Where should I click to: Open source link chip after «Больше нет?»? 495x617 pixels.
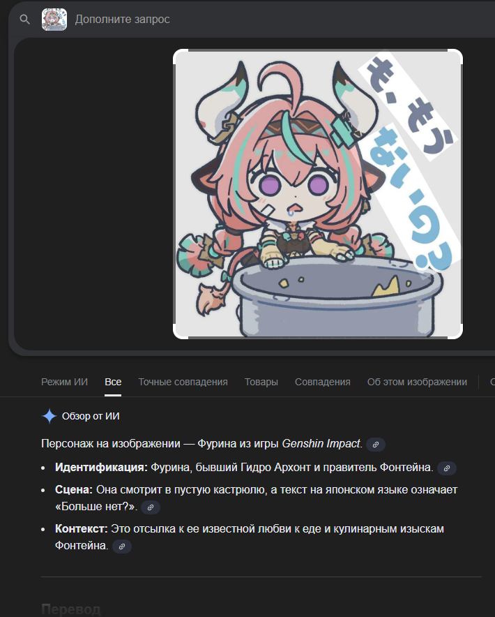click(150, 507)
